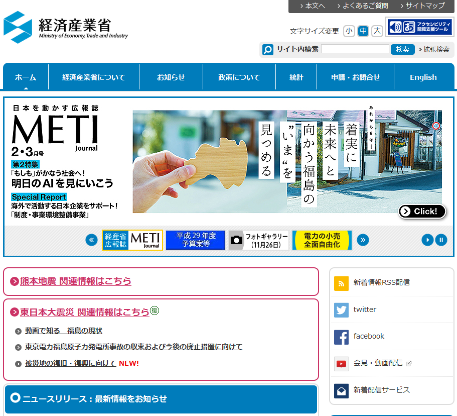457x416 pixels.
Task: Click the arrow bullet before 東日本大震災
Action: (14, 312)
